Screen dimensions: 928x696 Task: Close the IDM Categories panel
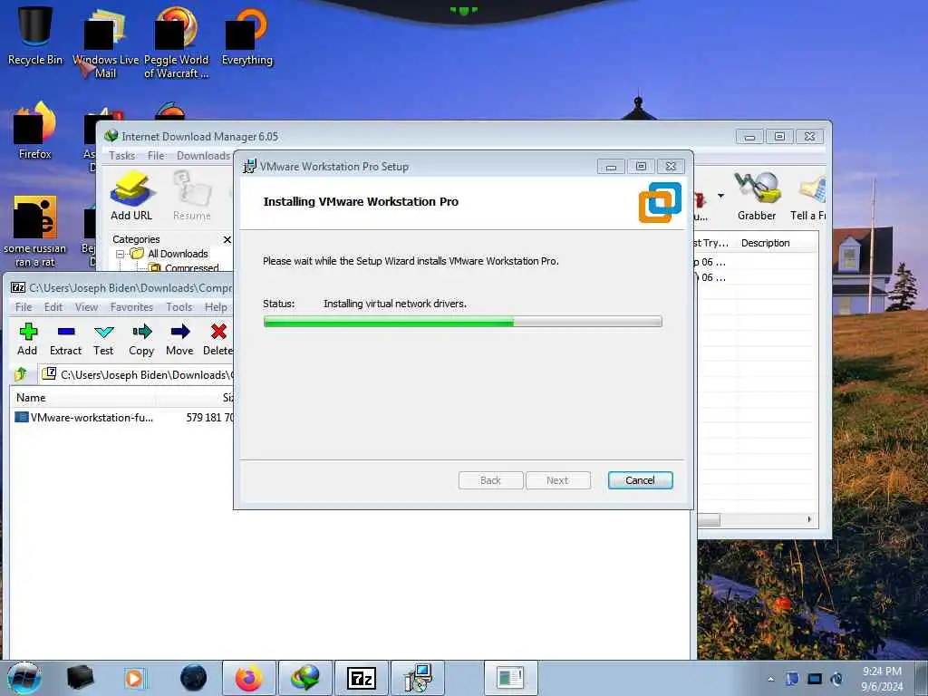coord(227,239)
